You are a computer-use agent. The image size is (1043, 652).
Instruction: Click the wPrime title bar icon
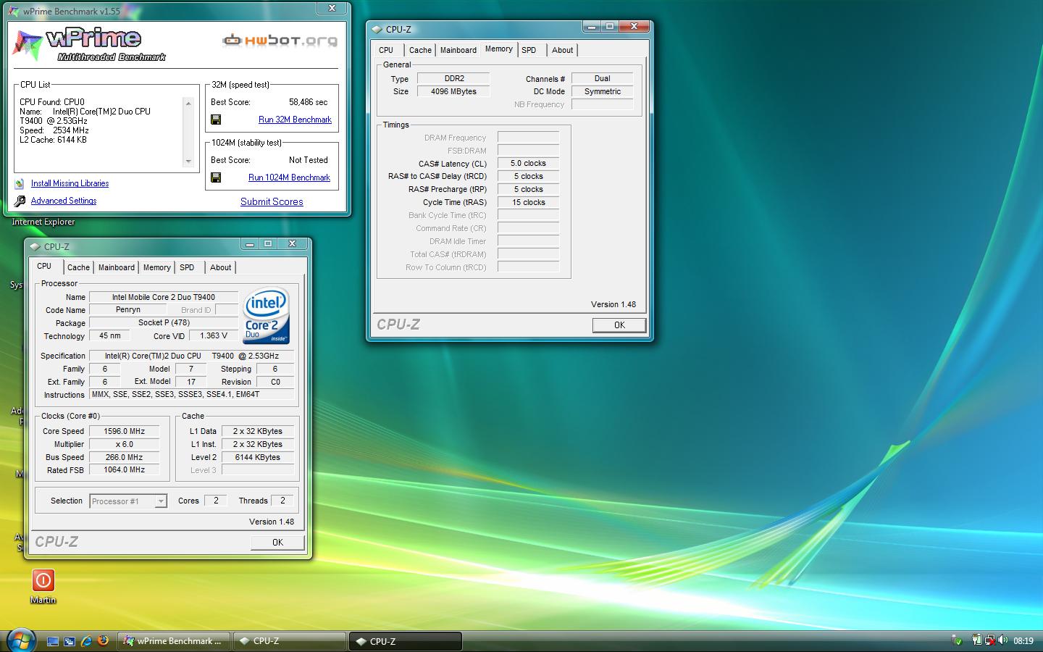tap(15, 12)
